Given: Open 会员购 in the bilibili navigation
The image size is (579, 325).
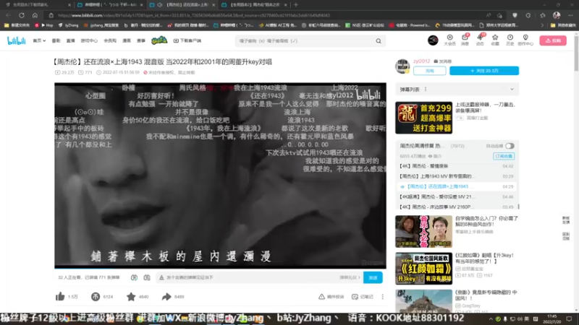Looking at the screenshot, I should 110,40.
